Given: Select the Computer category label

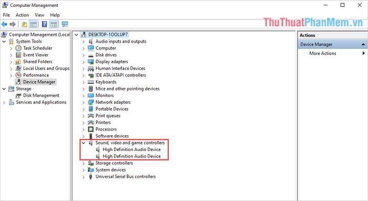Looking at the screenshot, I should (x=106, y=48).
